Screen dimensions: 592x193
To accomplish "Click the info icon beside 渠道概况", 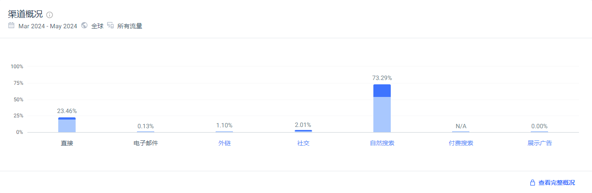I will [x=50, y=15].
